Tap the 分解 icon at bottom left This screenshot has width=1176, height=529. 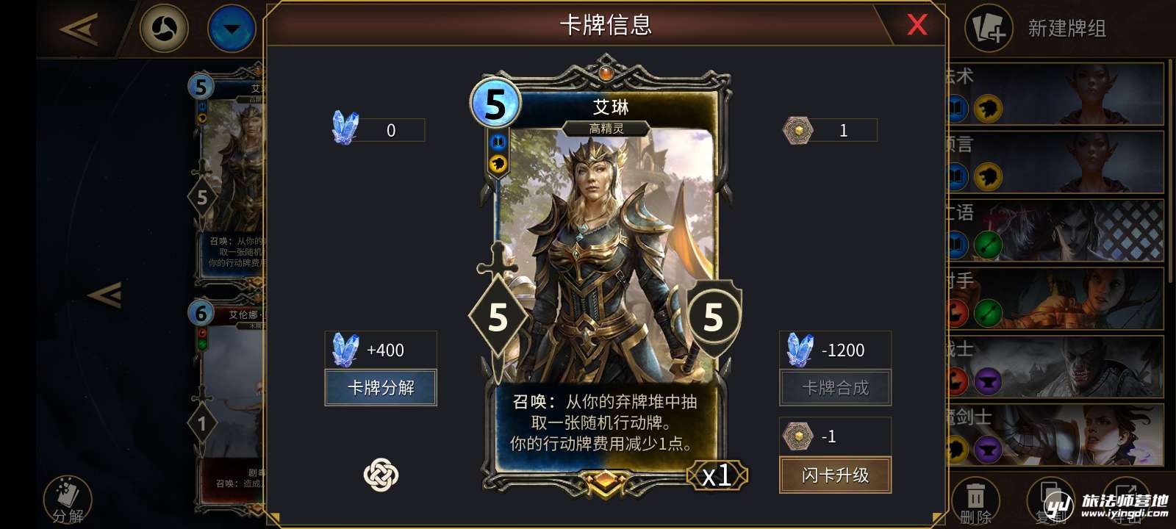point(68,500)
